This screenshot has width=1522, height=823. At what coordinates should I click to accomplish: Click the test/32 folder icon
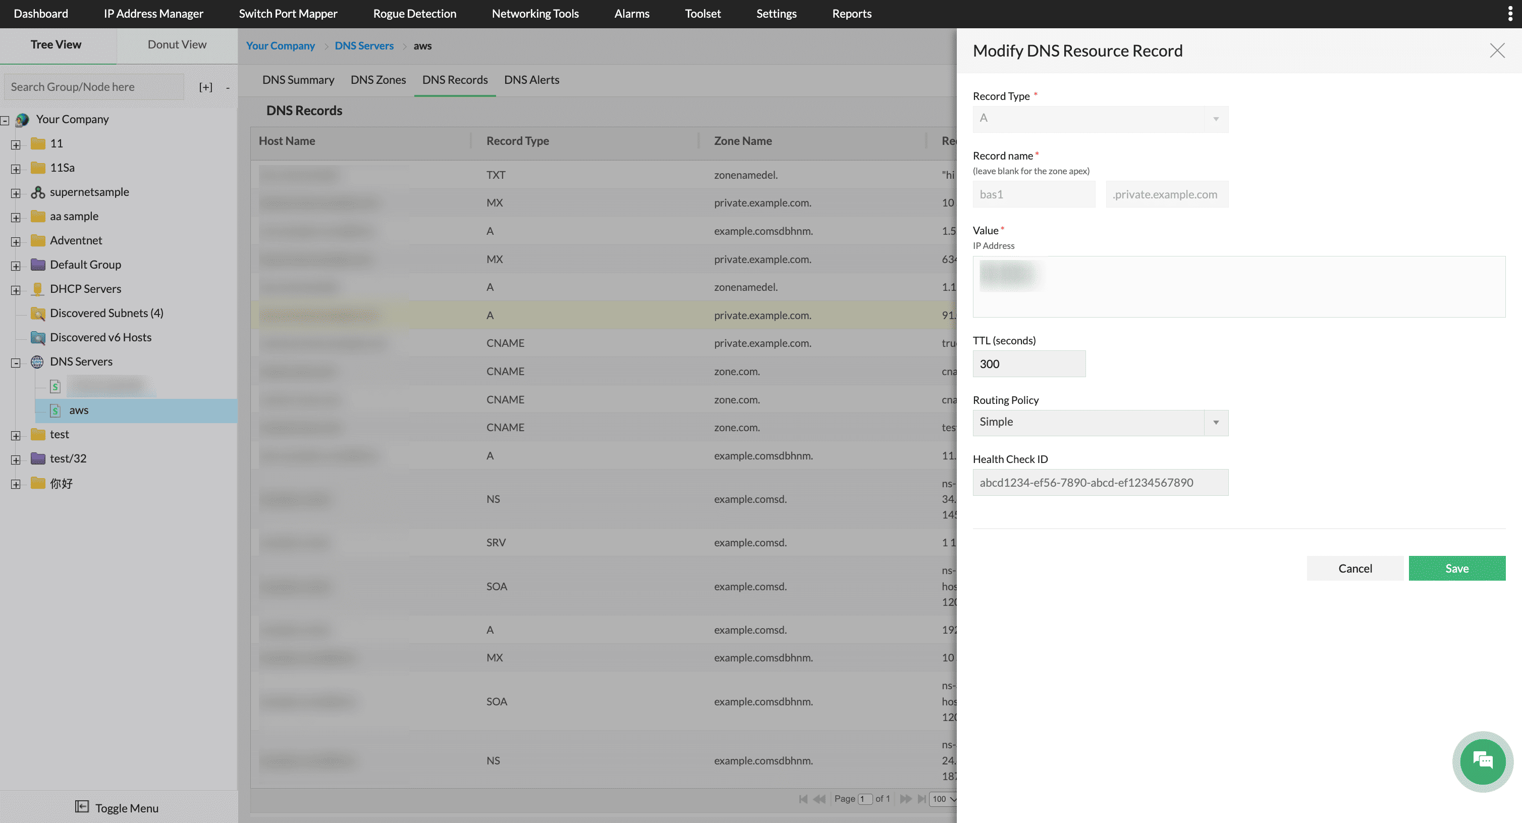click(38, 459)
